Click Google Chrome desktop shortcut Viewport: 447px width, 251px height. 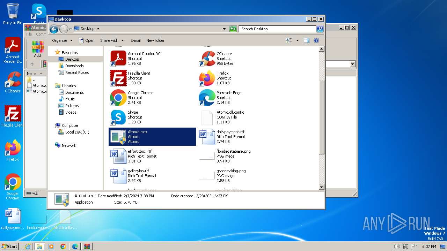13,187
